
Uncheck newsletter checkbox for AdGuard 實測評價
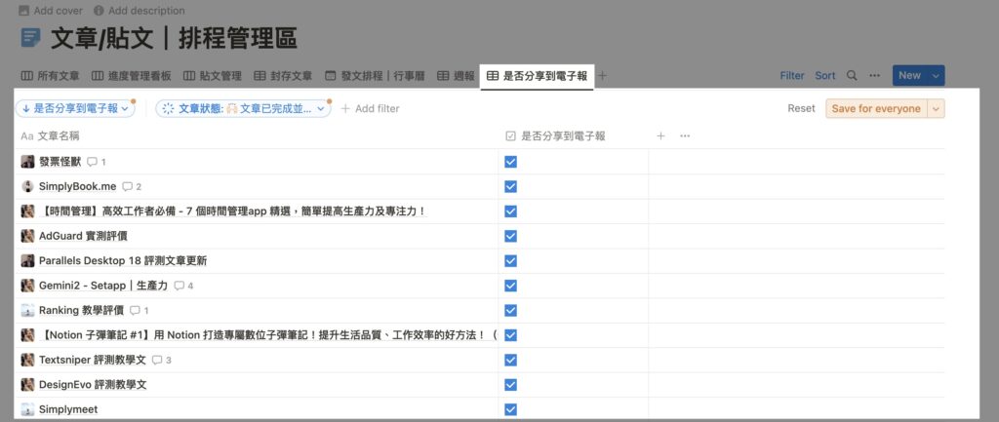tap(510, 236)
